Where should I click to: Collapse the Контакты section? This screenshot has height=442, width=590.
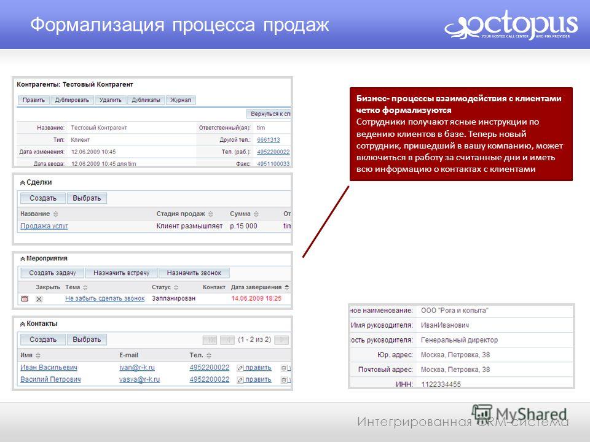tap(23, 324)
